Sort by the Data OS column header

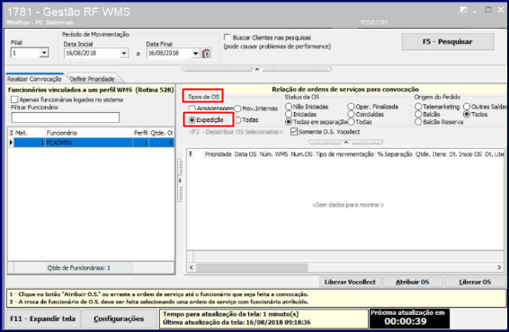[246, 154]
